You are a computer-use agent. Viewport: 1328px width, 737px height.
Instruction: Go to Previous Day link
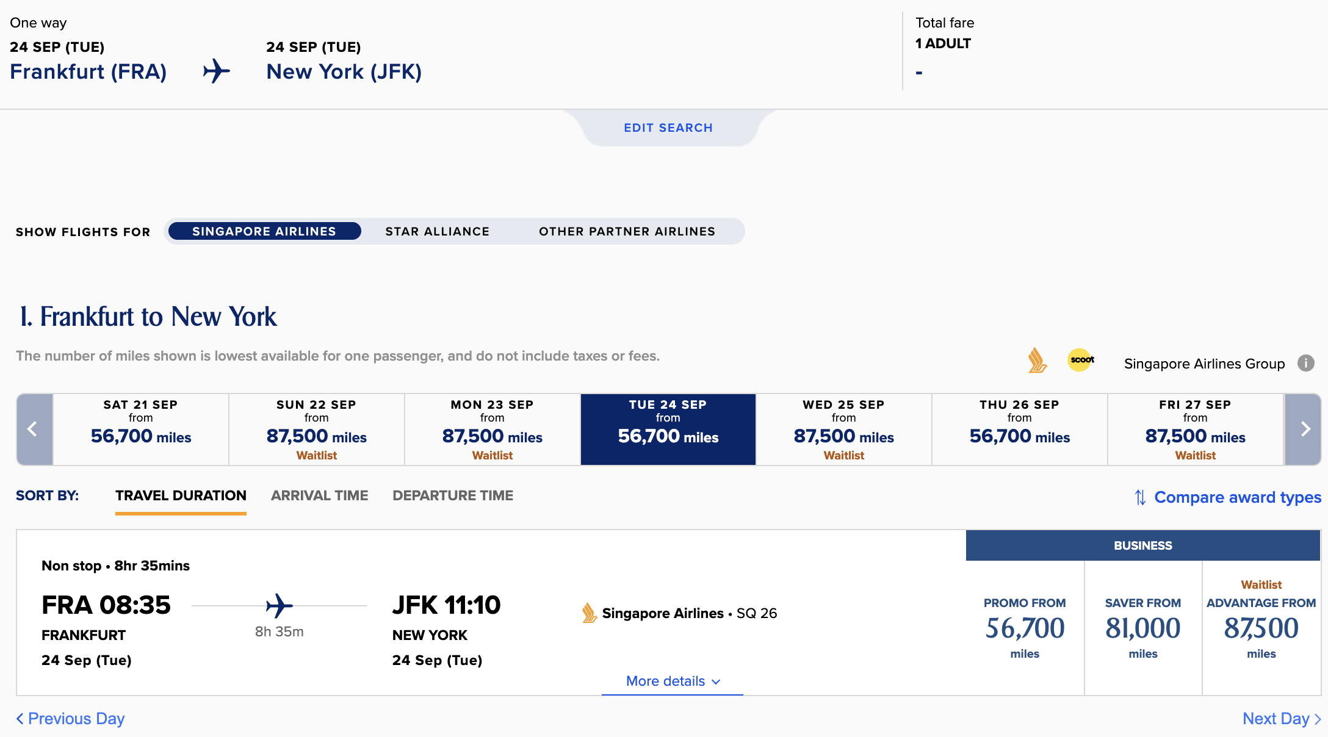point(71,719)
